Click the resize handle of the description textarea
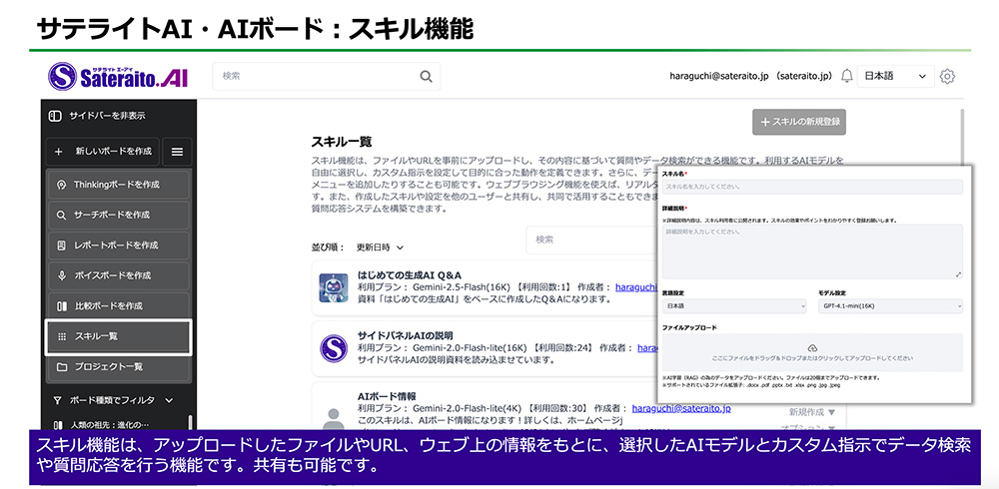 [x=959, y=274]
